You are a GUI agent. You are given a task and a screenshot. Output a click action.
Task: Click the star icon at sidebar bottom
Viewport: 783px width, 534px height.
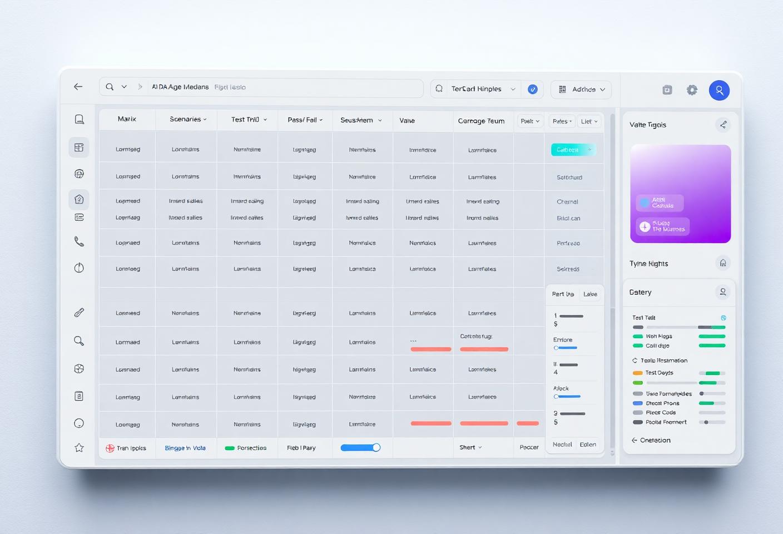79,448
